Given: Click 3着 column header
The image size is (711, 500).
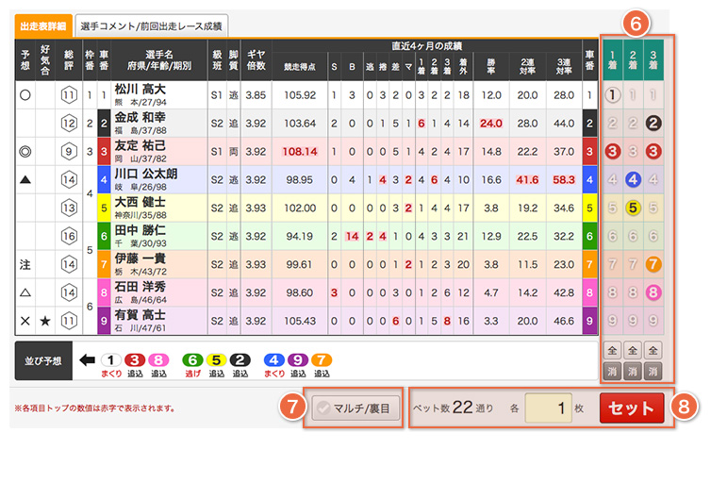Looking at the screenshot, I should tap(653, 59).
